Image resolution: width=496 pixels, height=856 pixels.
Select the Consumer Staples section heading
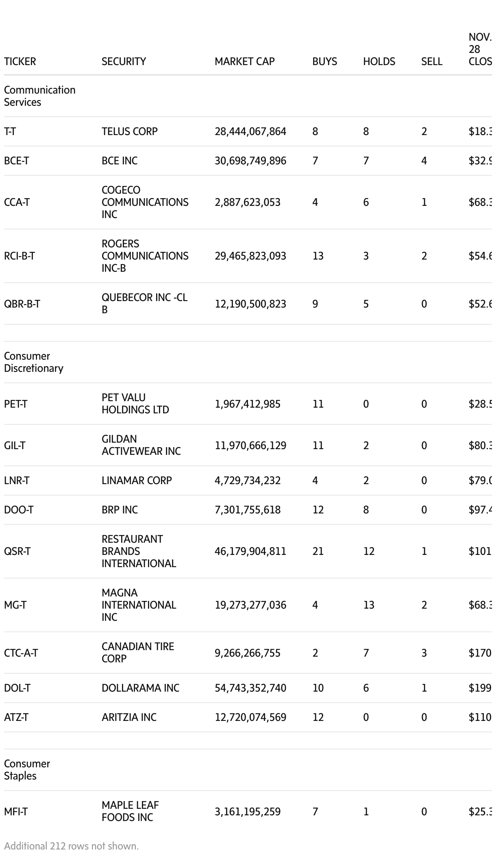tap(27, 770)
